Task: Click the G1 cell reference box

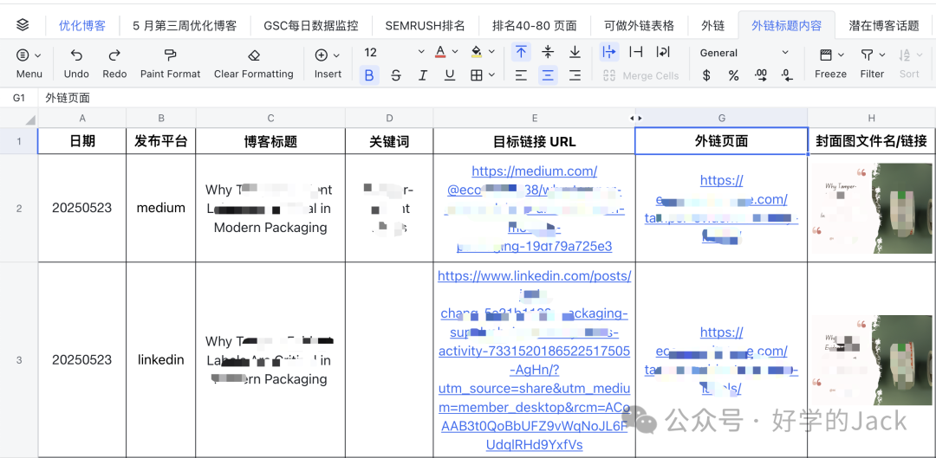Action: [x=19, y=98]
